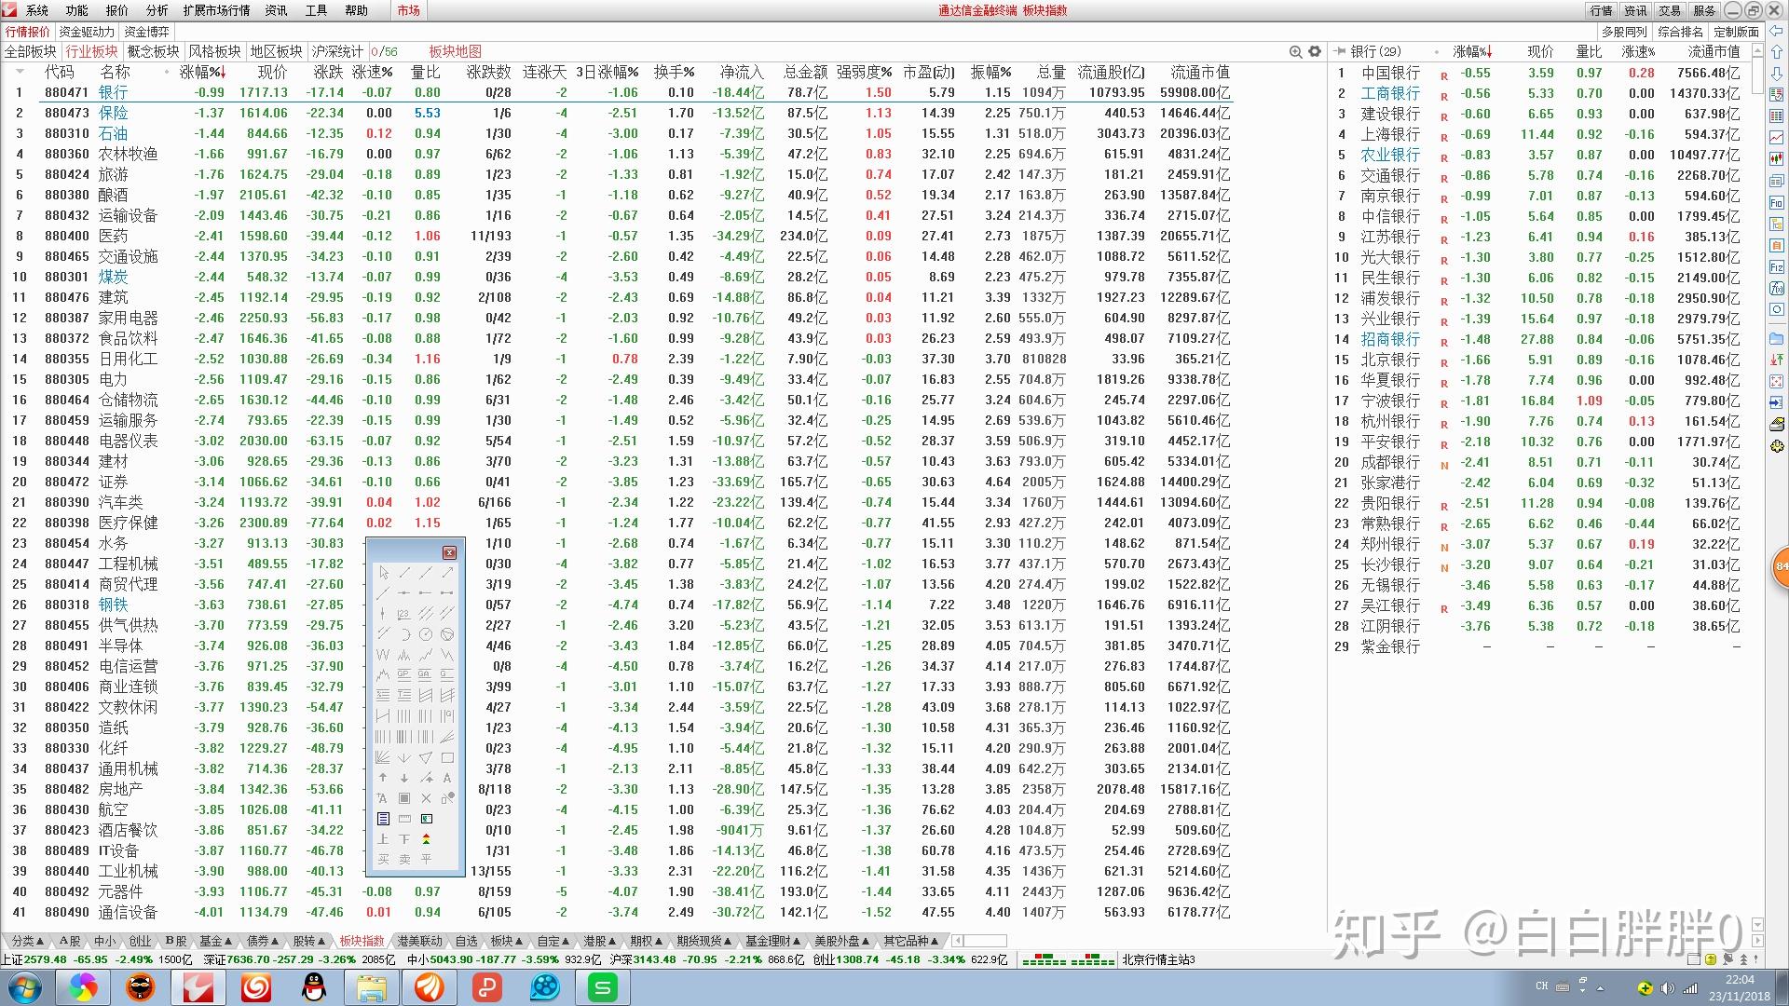Open the 扩展市场行情 menu

216,10
